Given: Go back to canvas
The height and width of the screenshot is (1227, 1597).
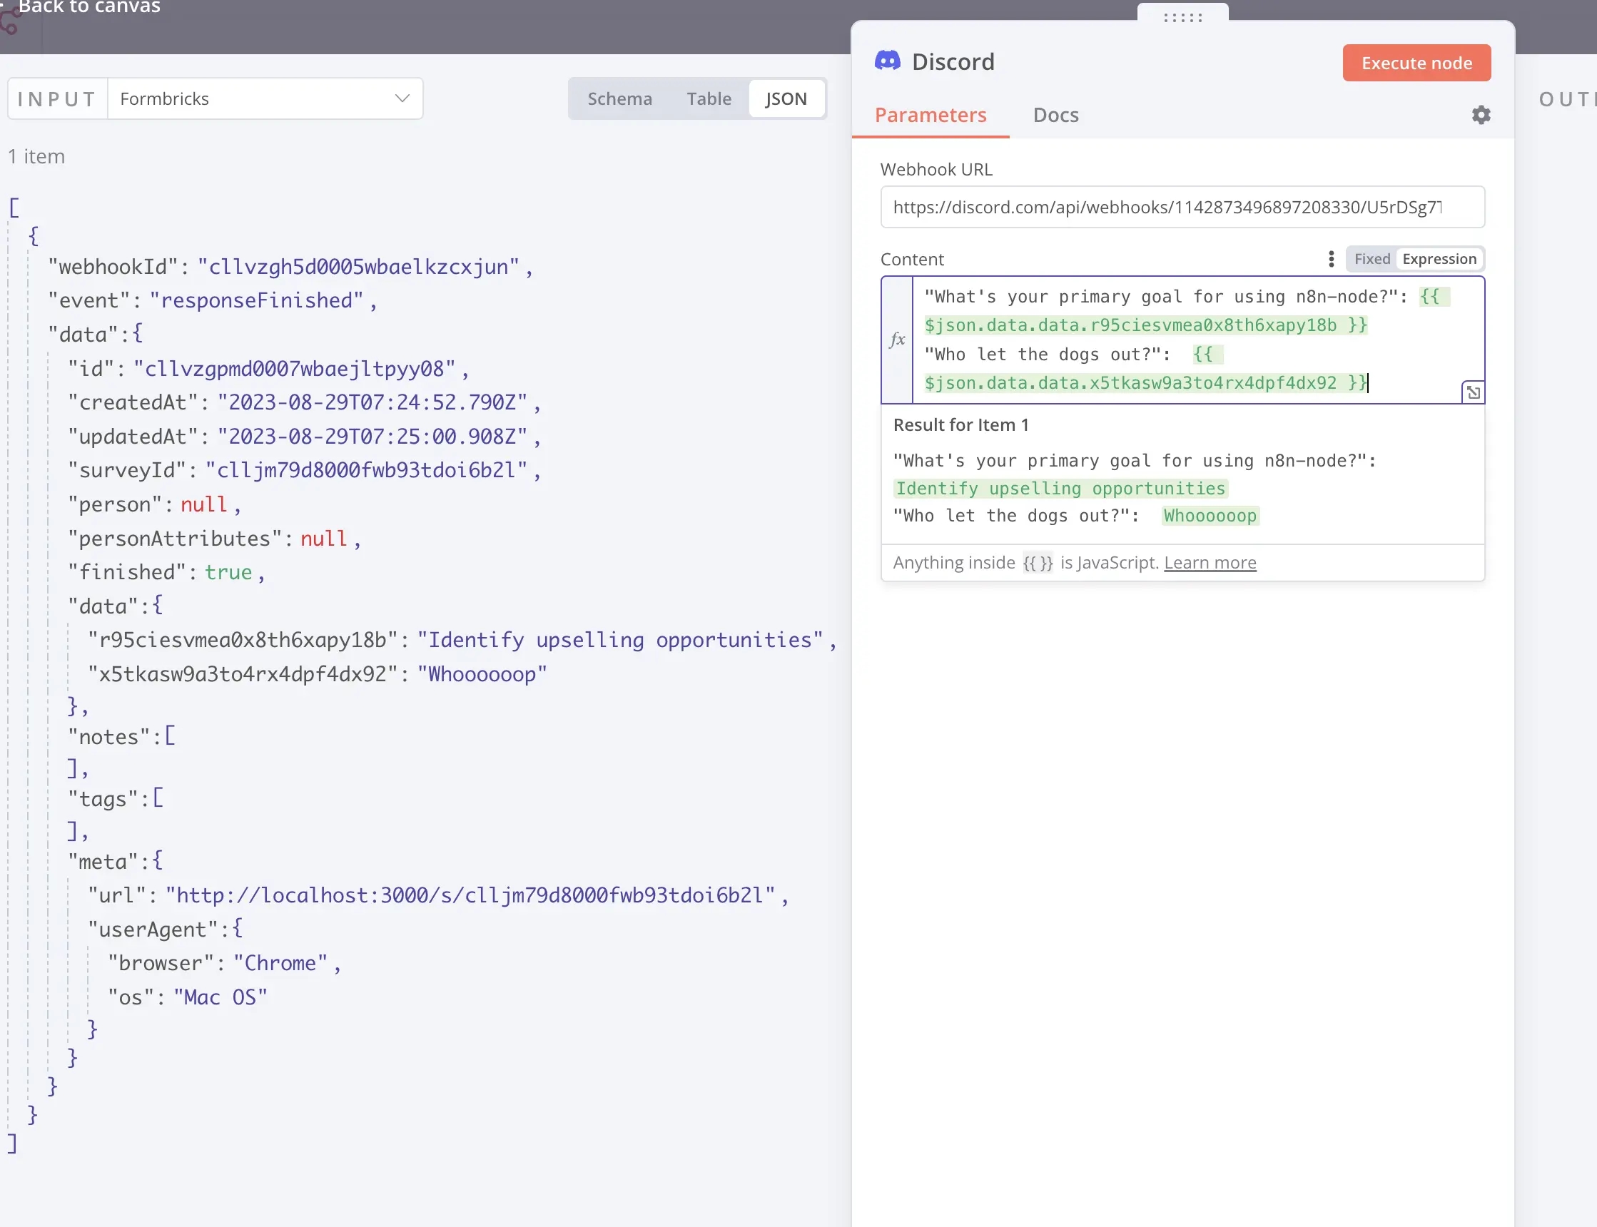Looking at the screenshot, I should [x=88, y=7].
